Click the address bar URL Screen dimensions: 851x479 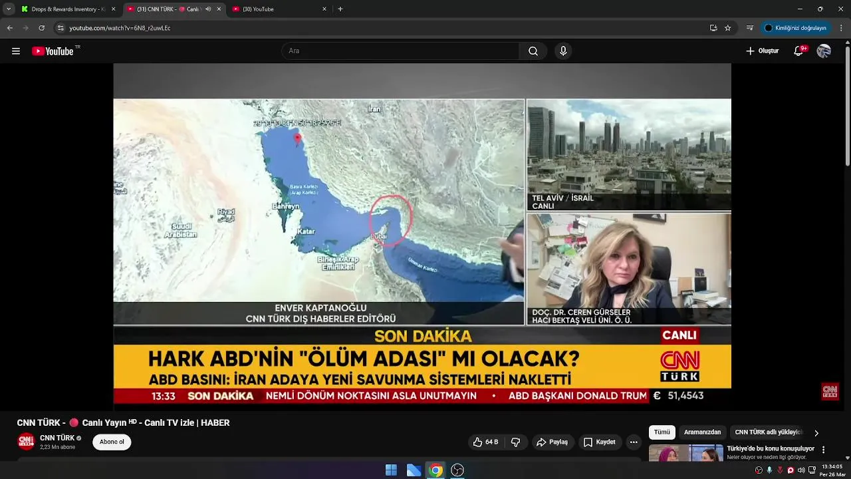coord(120,28)
